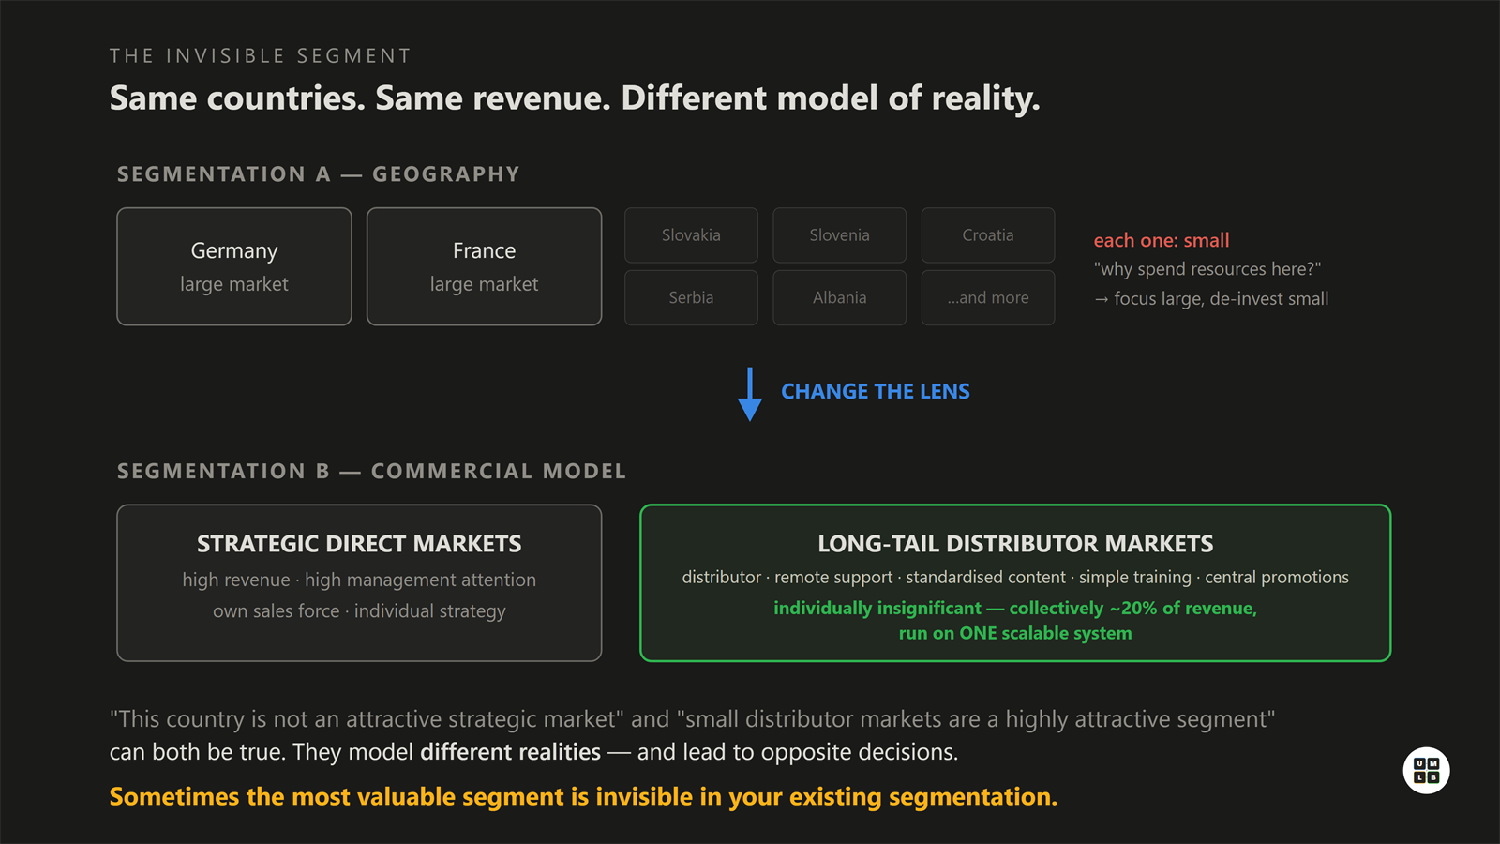Select the France large market card
Screen dimensions: 1500x844
pyautogui.click(x=484, y=266)
